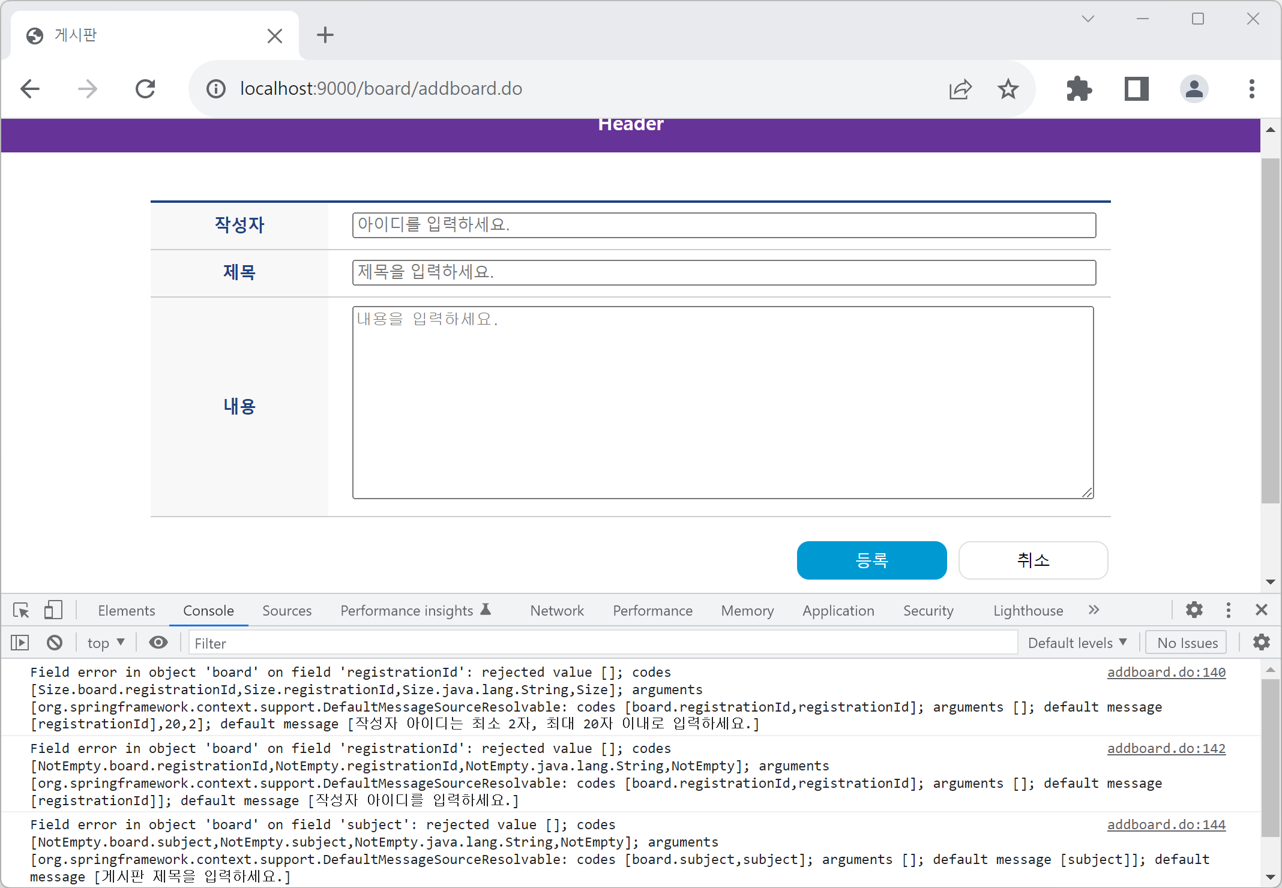Focus the 제목 title input field
This screenshot has width=1282, height=888.
pyautogui.click(x=723, y=272)
